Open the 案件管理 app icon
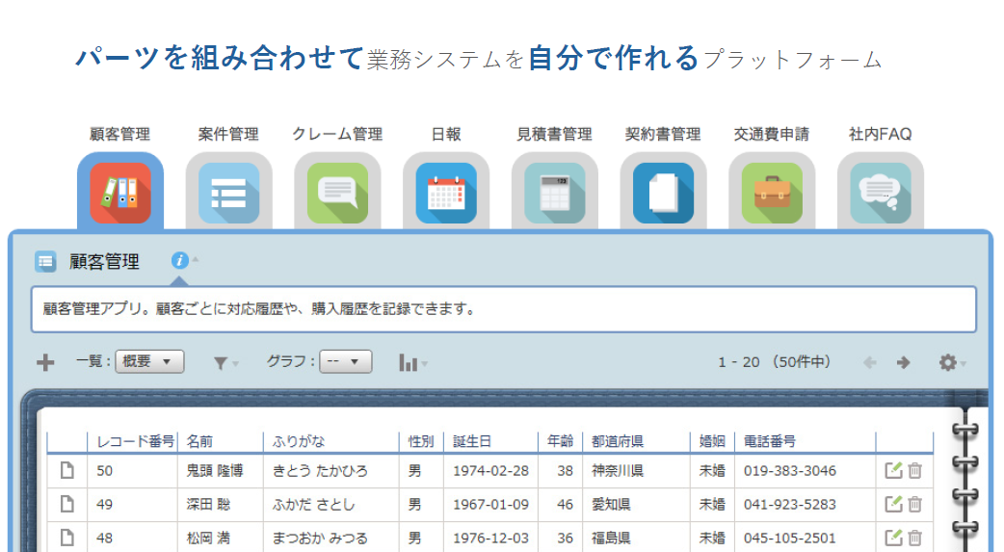This screenshot has width=1004, height=552. coord(228,193)
